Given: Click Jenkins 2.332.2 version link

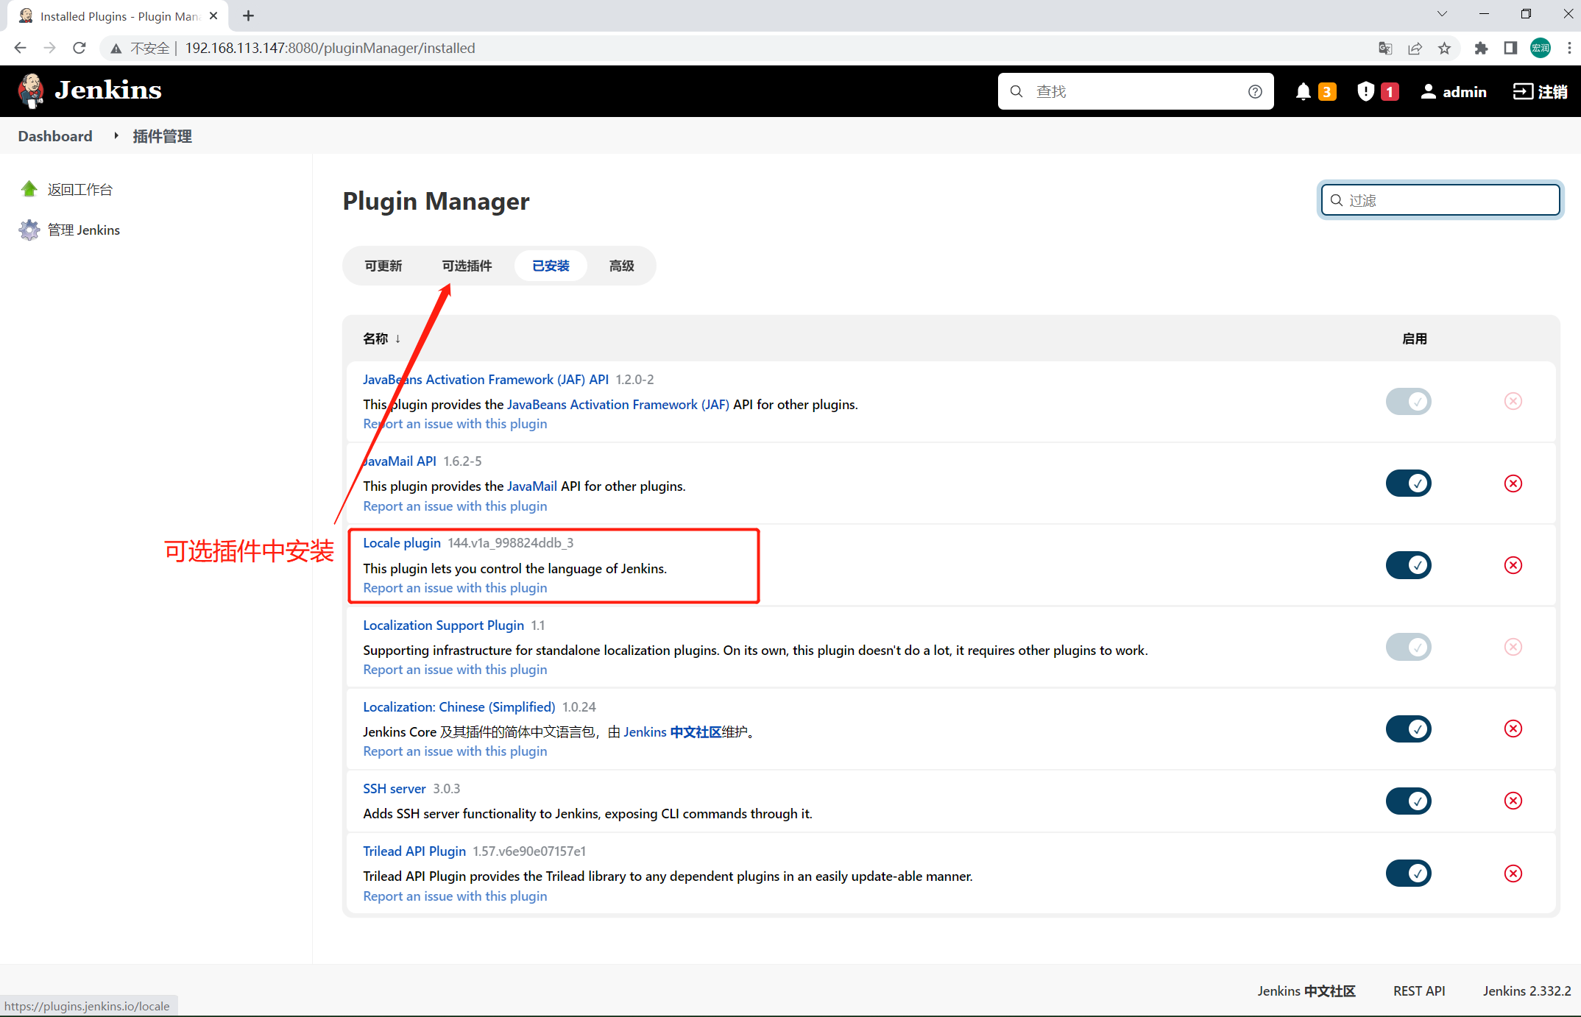Looking at the screenshot, I should coord(1527,991).
